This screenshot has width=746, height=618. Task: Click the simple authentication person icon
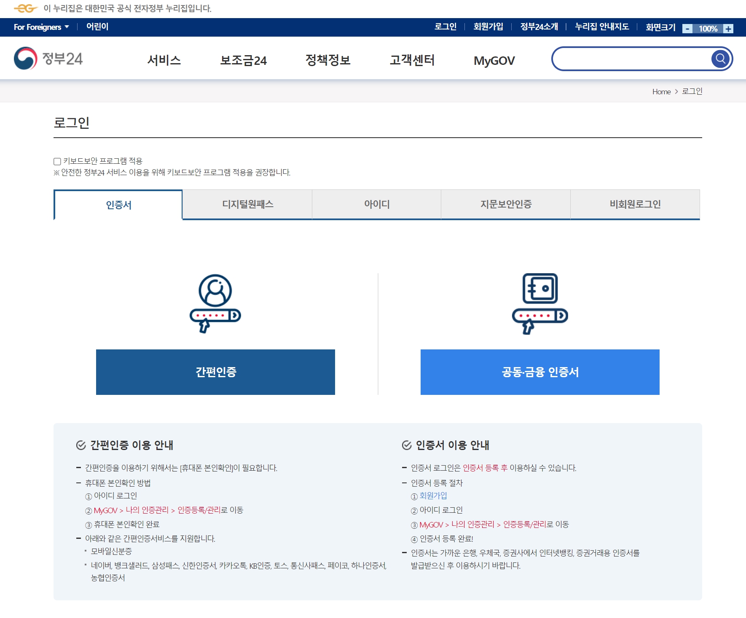pos(215,299)
